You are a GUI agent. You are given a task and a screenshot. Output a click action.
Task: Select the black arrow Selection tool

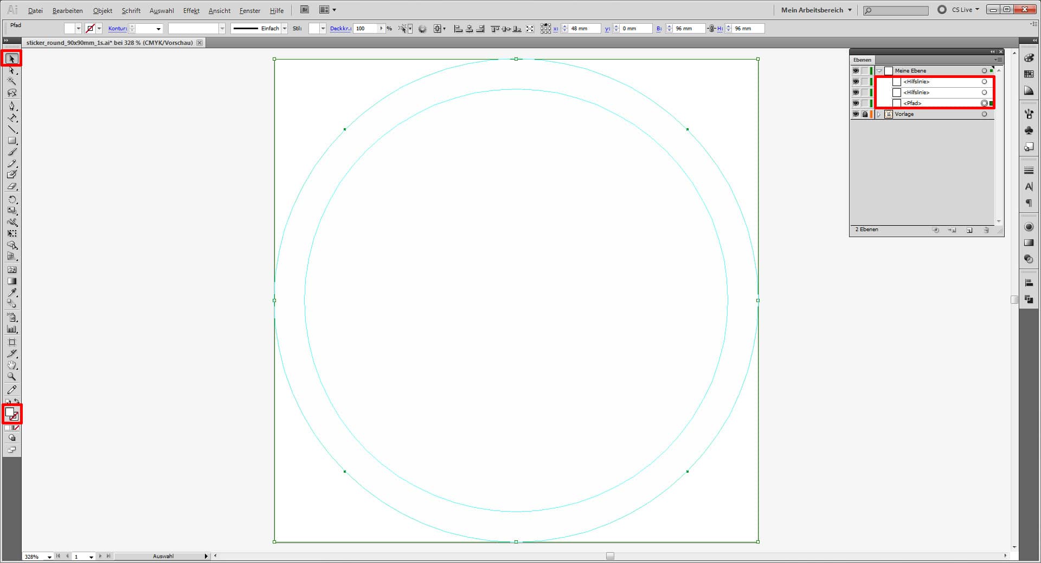coord(12,58)
